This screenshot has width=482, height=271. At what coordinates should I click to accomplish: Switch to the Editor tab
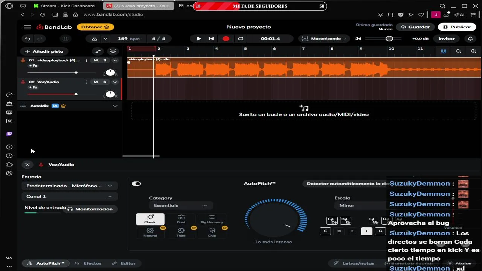point(124,263)
